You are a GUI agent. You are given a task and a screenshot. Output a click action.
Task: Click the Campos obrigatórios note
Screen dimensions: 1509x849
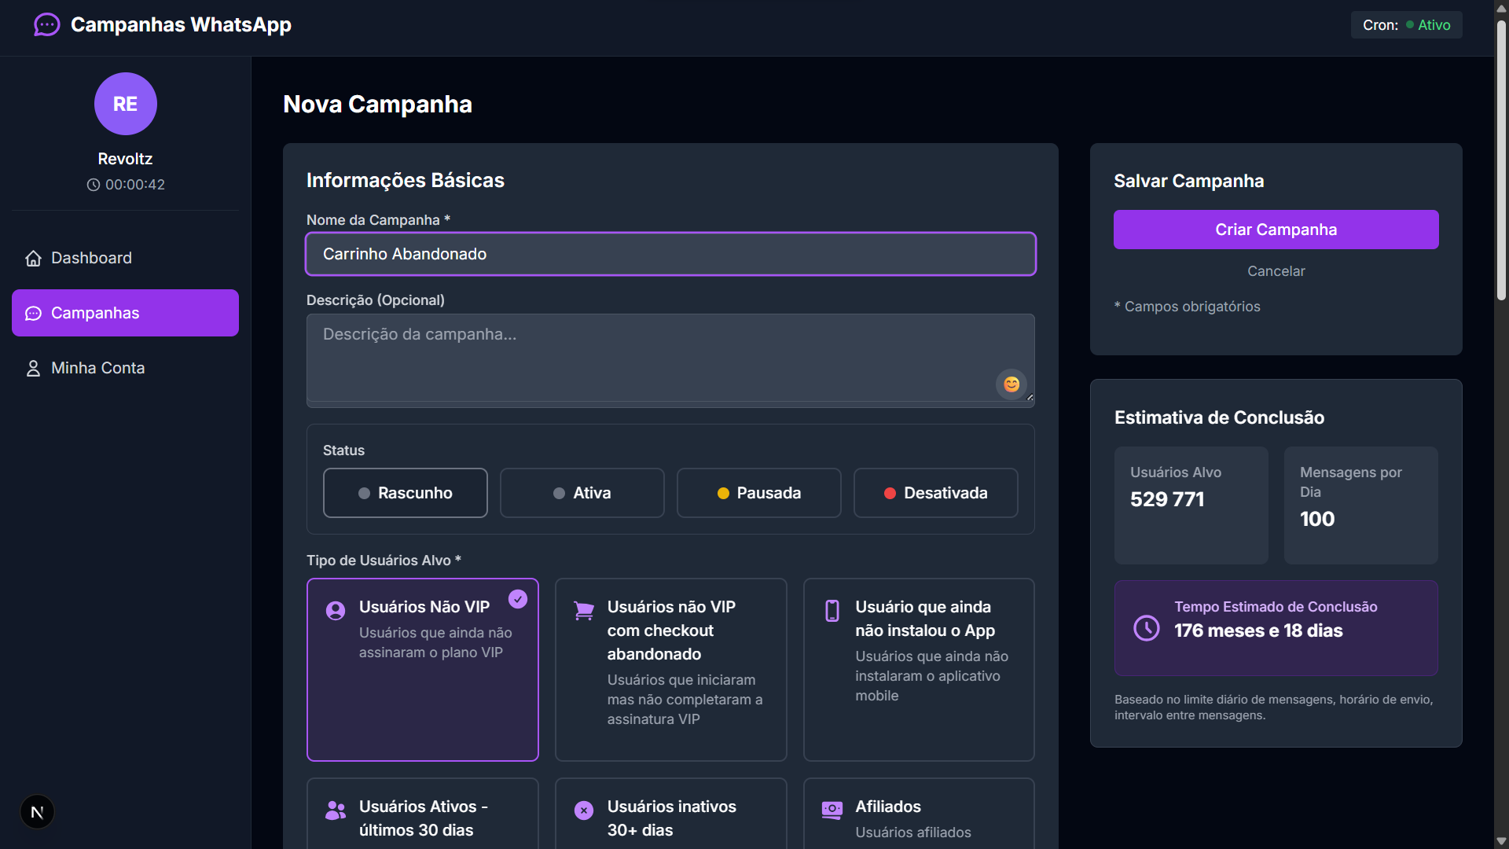1187,307
